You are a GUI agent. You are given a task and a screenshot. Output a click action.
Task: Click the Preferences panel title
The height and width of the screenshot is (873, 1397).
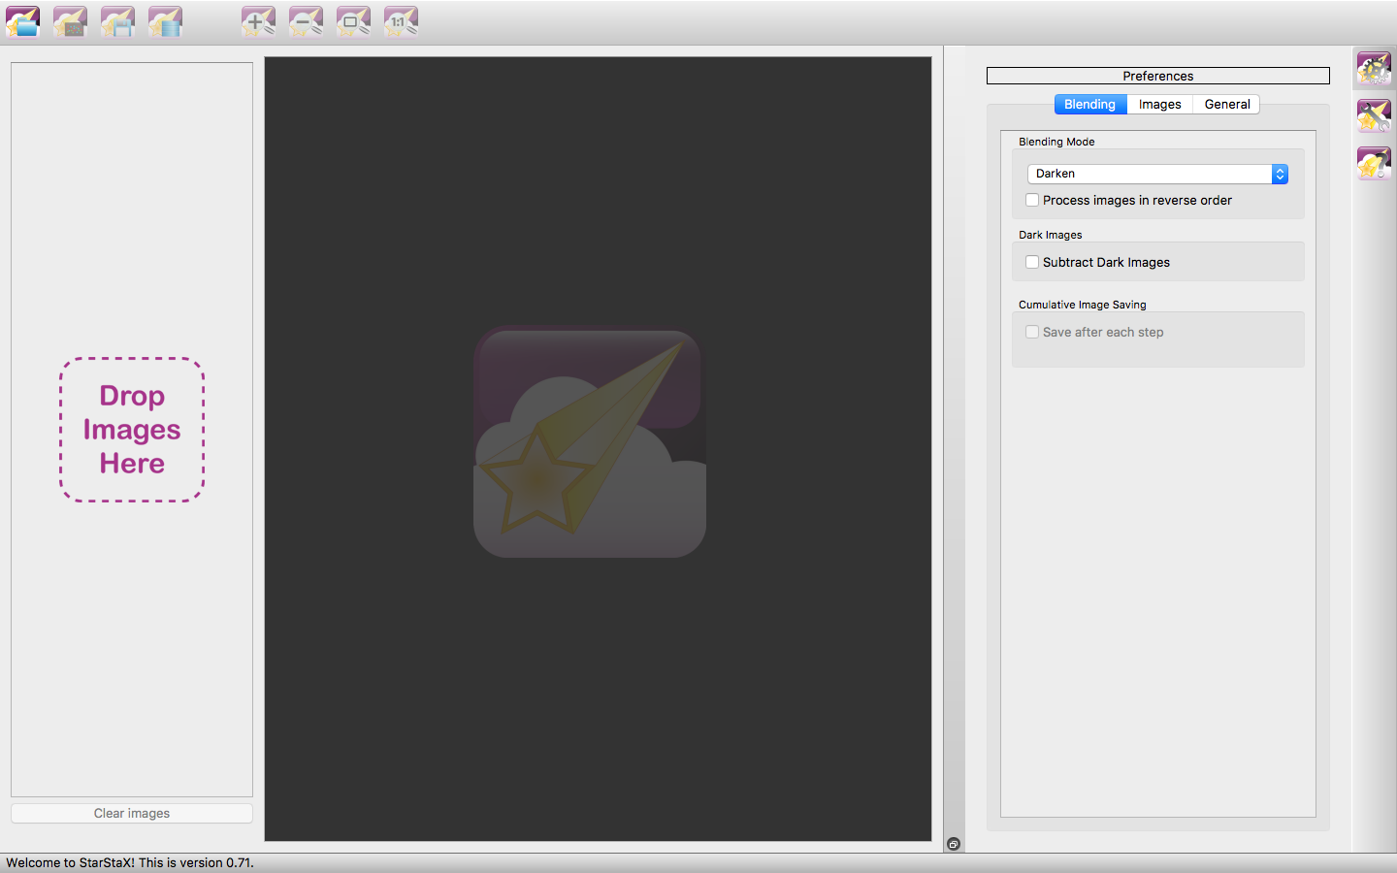pos(1158,76)
